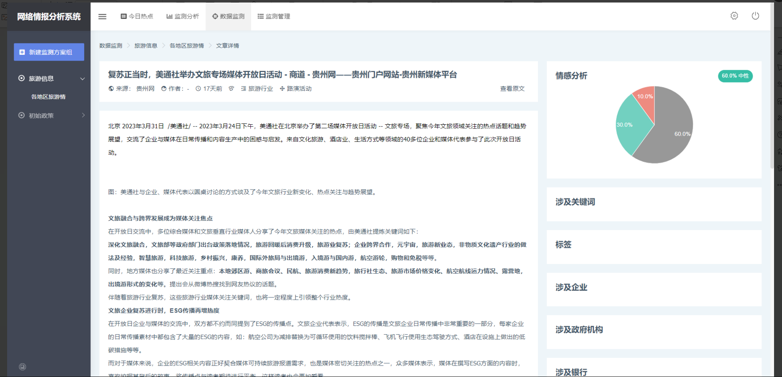Click the 涉及银行 panel heading
782x377 pixels.
[571, 372]
